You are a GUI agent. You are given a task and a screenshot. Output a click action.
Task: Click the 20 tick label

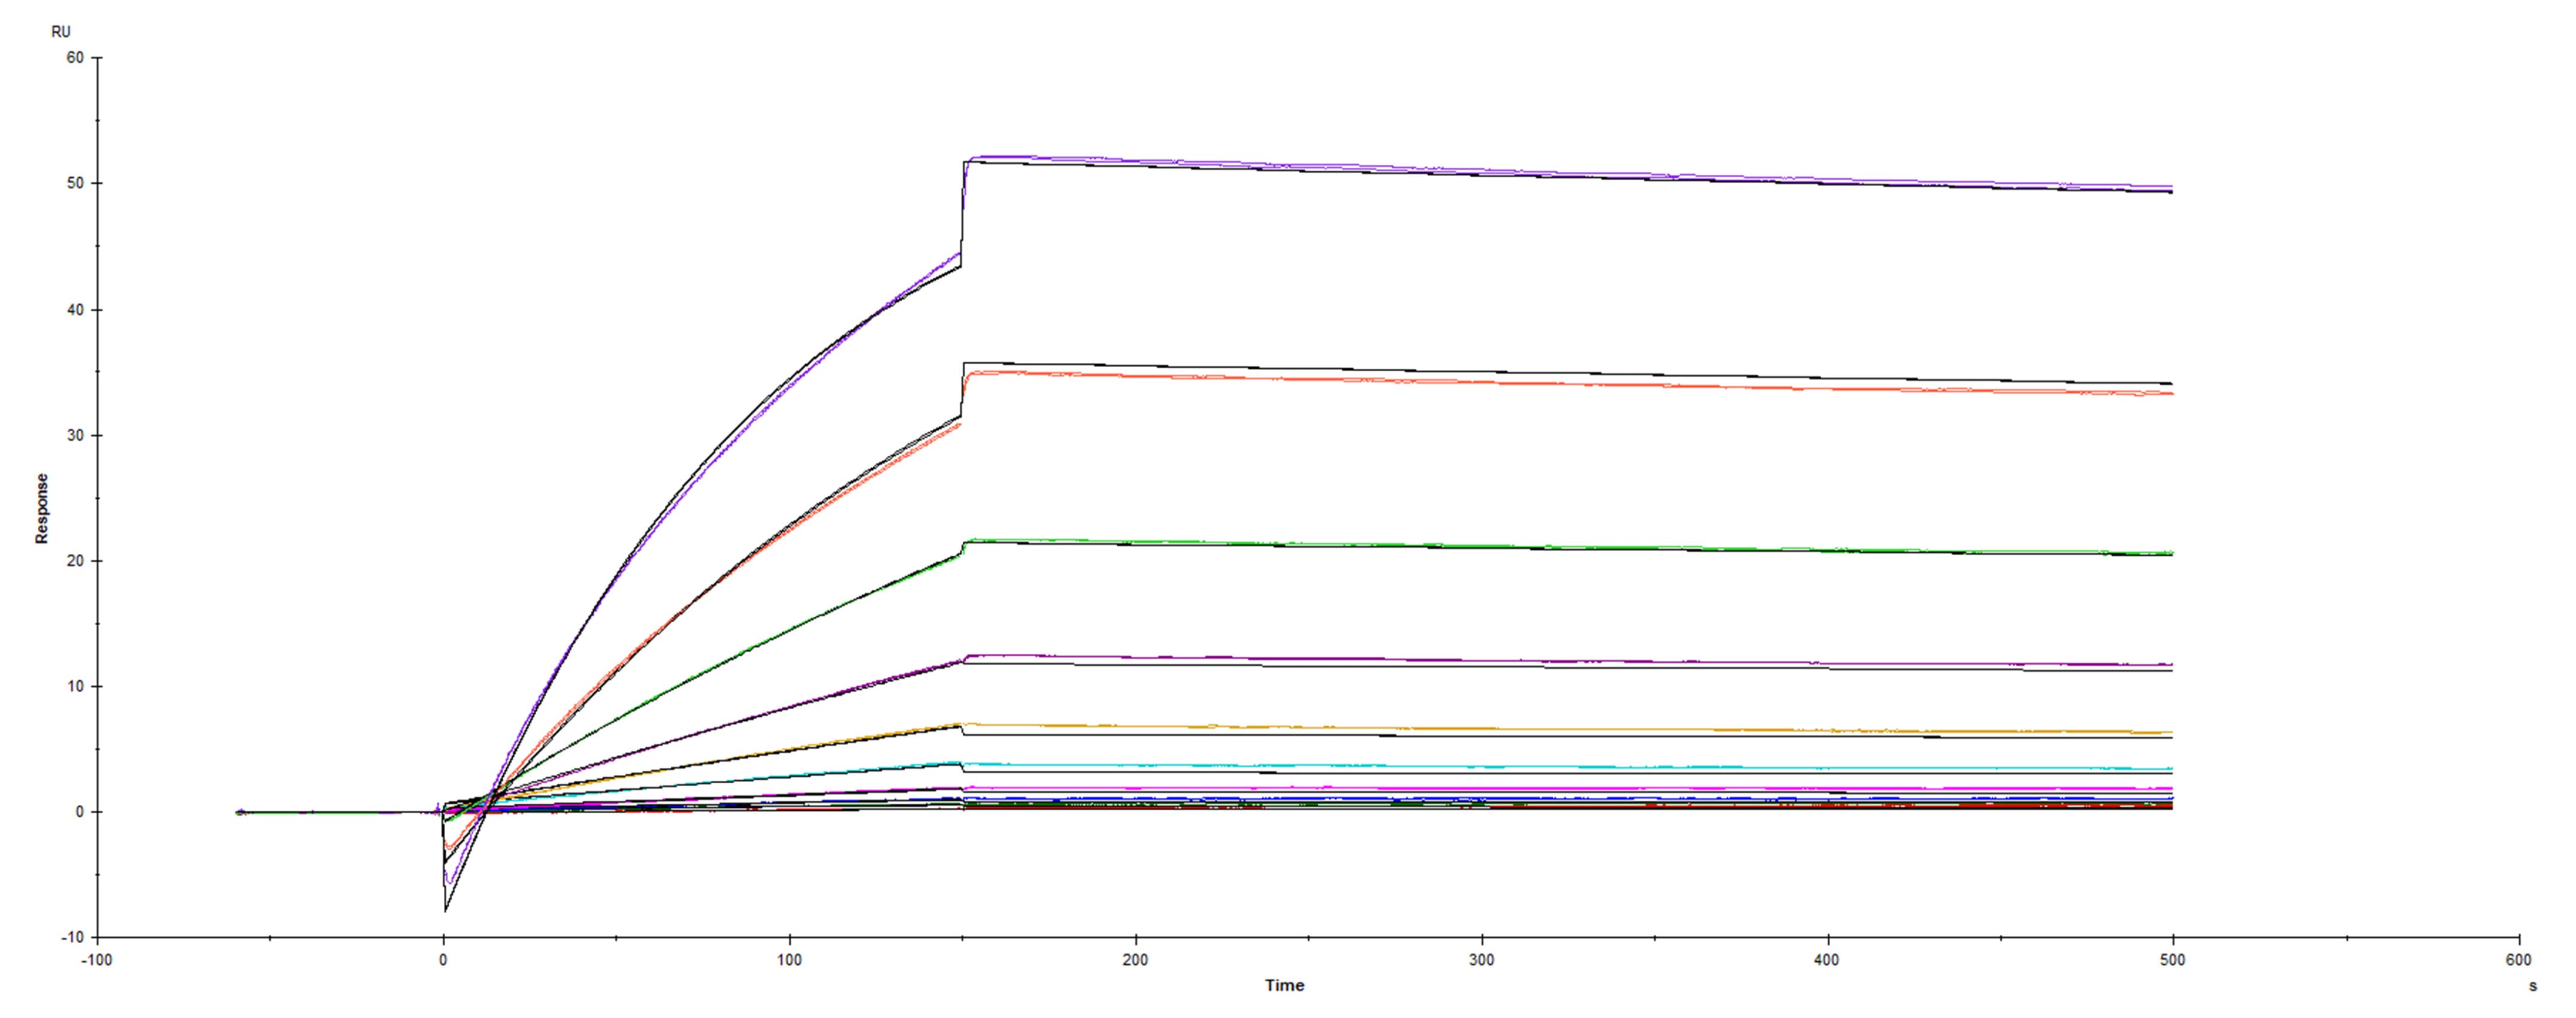[x=75, y=561]
